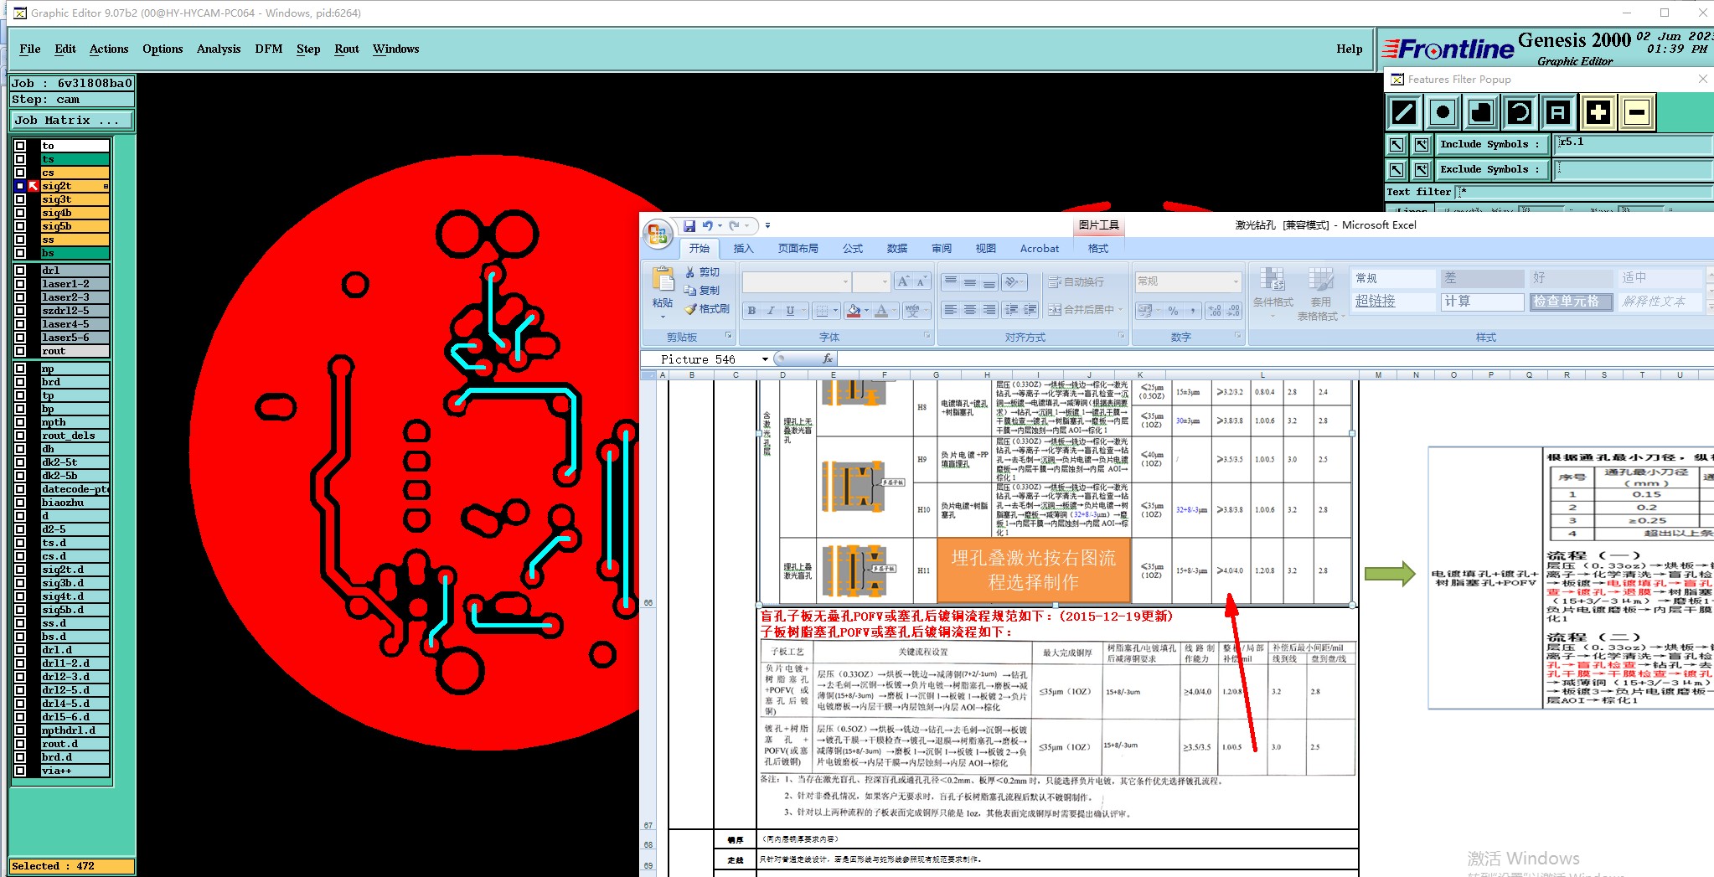
Task: Click Job Matrix button
Action: 71,121
